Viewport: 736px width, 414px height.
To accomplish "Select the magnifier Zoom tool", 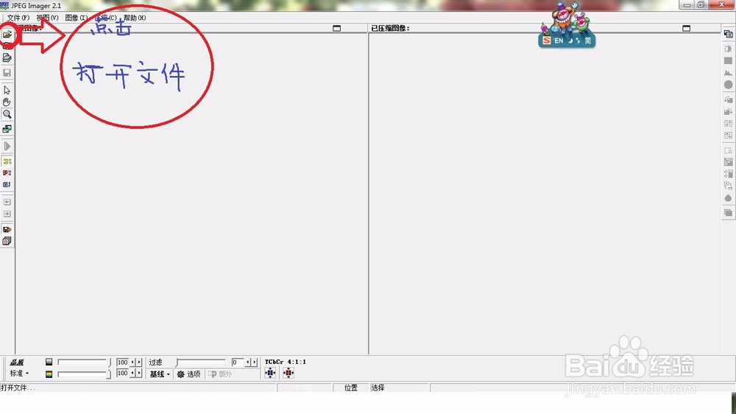I will 7,114.
